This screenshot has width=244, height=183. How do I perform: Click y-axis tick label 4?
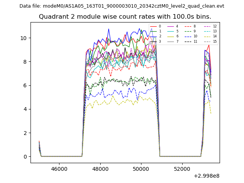[x=25, y=109]
